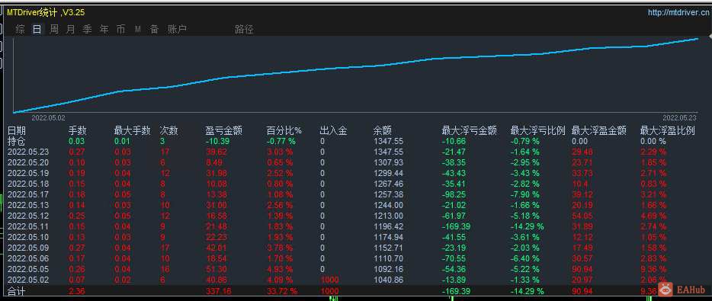Click the -0.77 % percentage in 持仓 row
Viewport: 712px width, 301px height.
pyautogui.click(x=281, y=141)
